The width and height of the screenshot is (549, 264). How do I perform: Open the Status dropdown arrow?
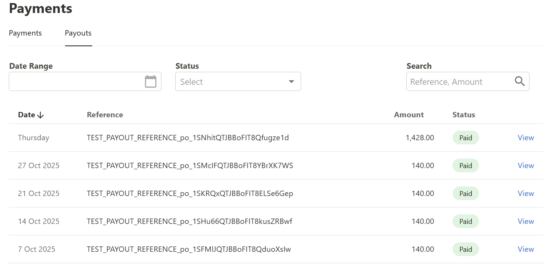tap(291, 82)
